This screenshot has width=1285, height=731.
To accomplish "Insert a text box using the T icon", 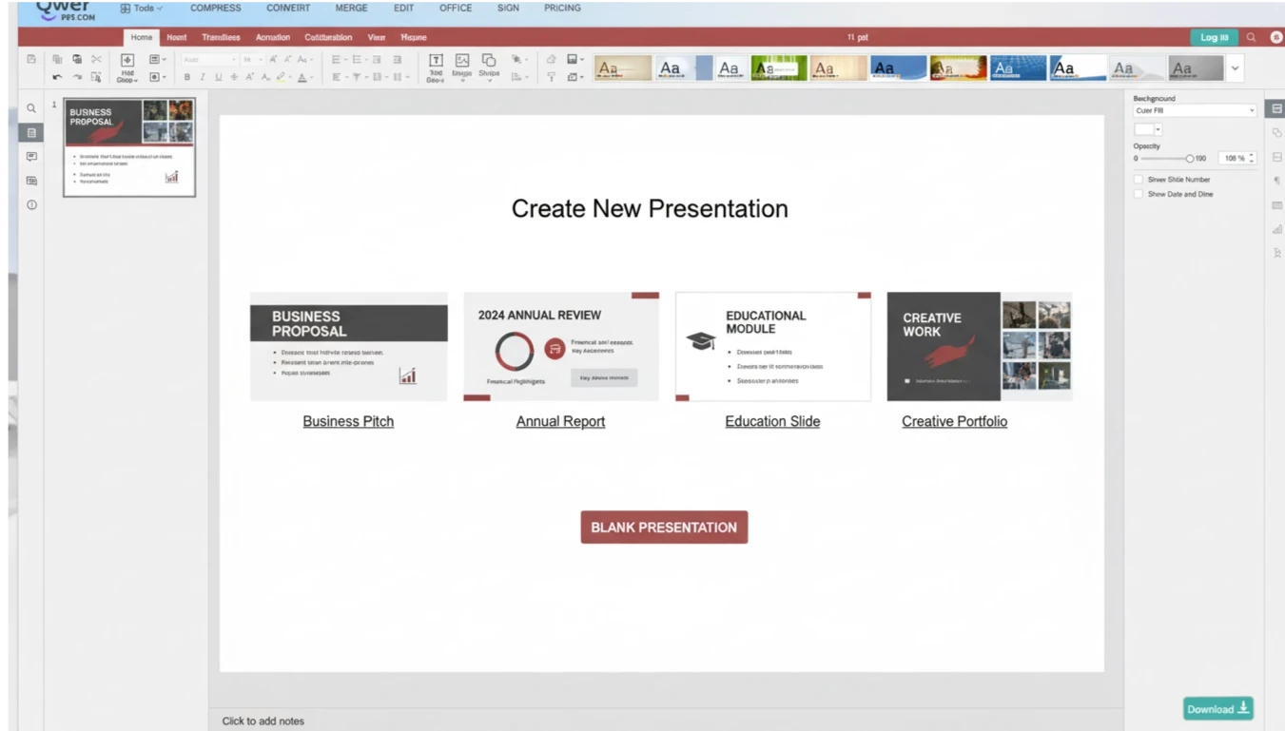I will click(x=436, y=61).
